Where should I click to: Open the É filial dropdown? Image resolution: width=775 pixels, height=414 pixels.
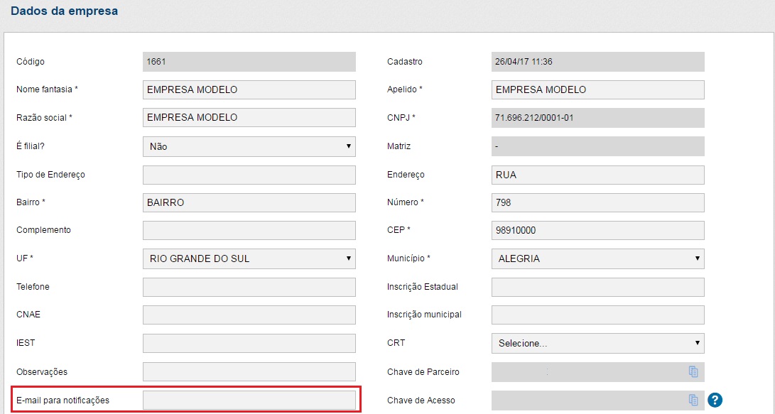[x=249, y=146]
